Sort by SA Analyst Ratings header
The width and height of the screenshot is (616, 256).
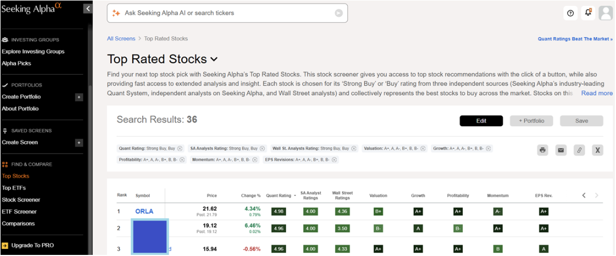pyautogui.click(x=311, y=195)
